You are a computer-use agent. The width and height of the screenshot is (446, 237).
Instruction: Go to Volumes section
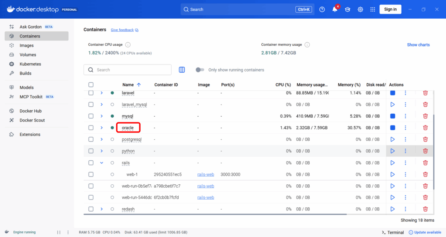coord(28,55)
